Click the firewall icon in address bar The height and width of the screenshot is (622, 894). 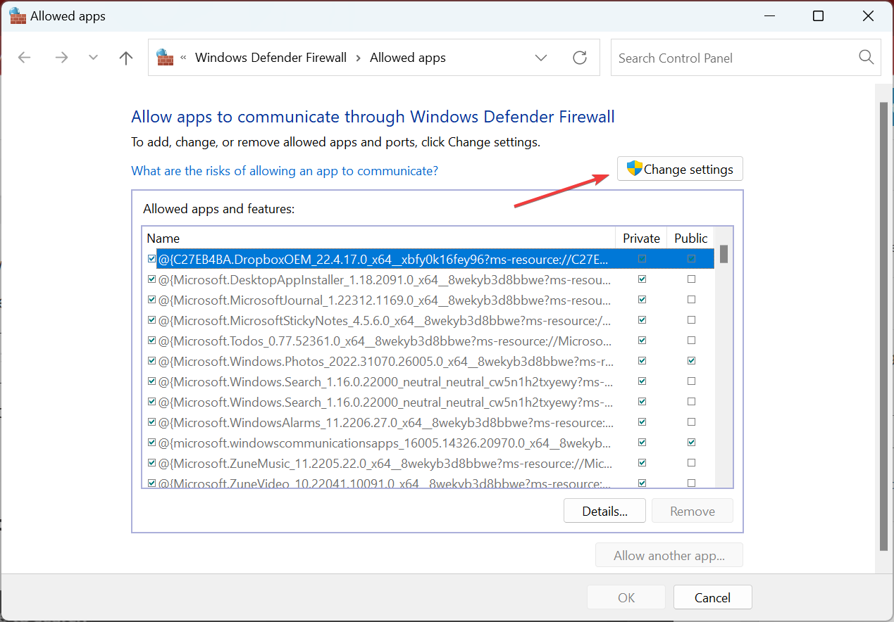click(x=165, y=57)
